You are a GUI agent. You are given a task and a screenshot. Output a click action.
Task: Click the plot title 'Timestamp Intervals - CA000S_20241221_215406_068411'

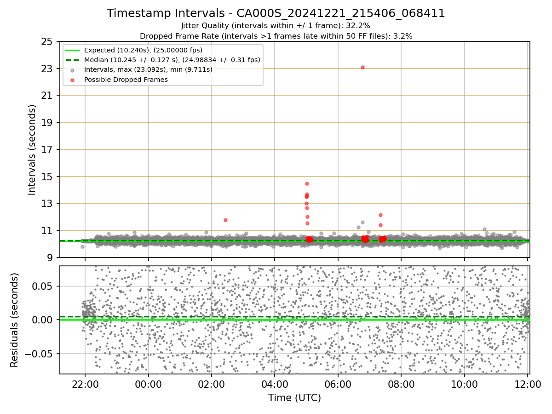(276, 13)
